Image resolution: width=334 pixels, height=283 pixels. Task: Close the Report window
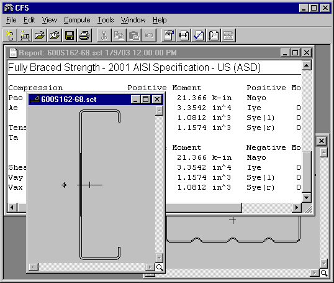(307, 53)
